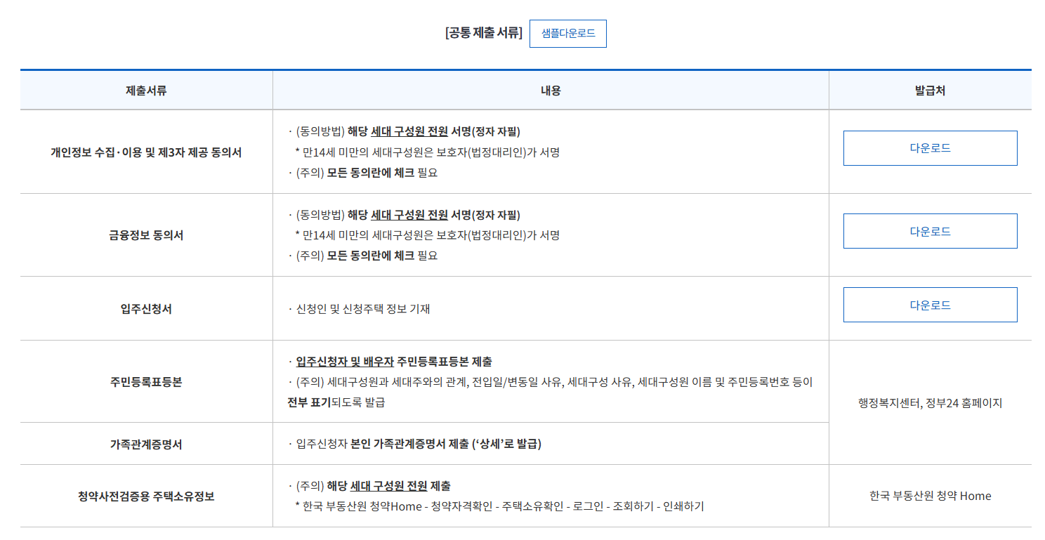
Task: Click the 샘플다운로드 button next to the title
Action: pyautogui.click(x=567, y=33)
